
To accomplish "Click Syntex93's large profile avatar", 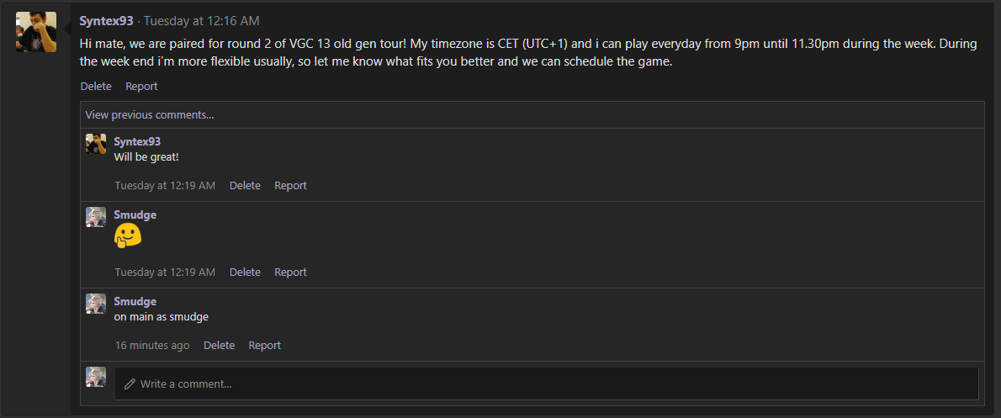I will [x=36, y=32].
